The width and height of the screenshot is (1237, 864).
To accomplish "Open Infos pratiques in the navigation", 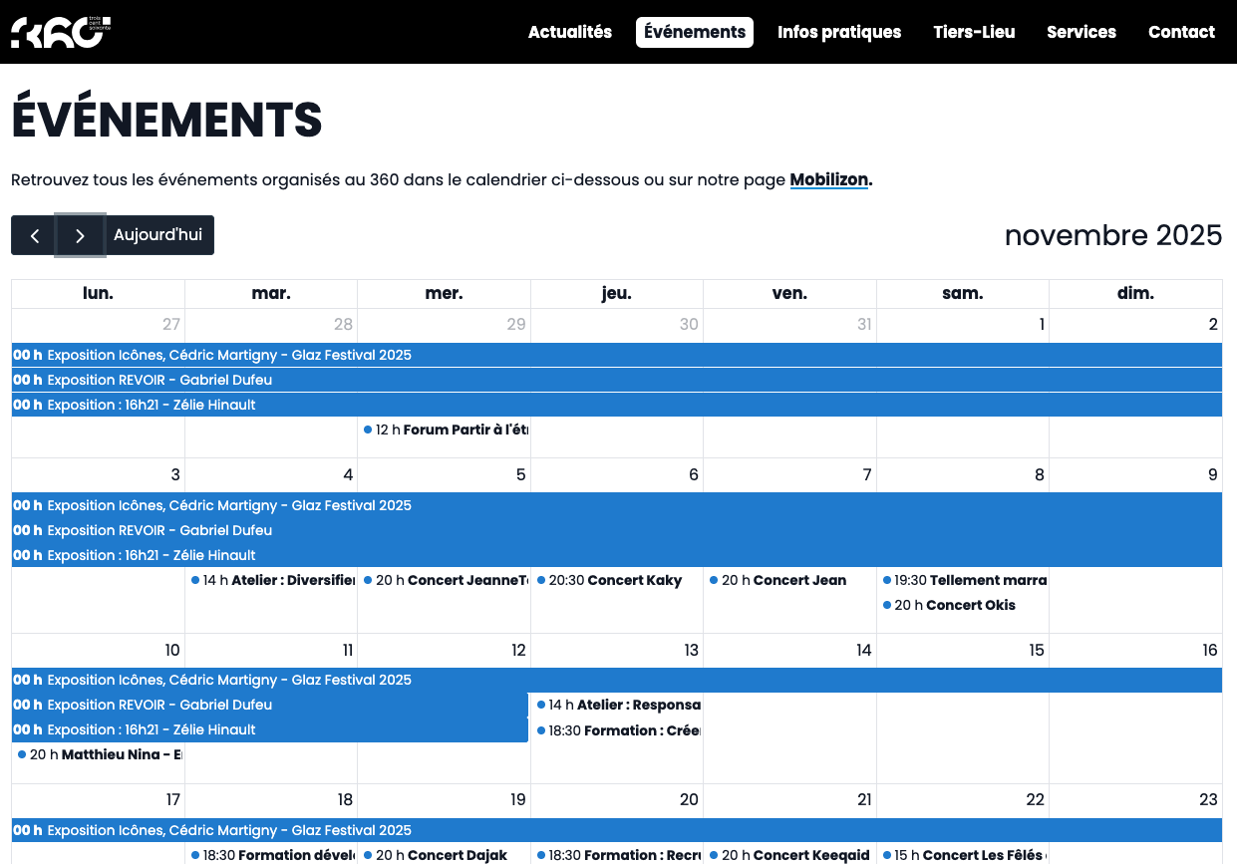I will pyautogui.click(x=839, y=32).
